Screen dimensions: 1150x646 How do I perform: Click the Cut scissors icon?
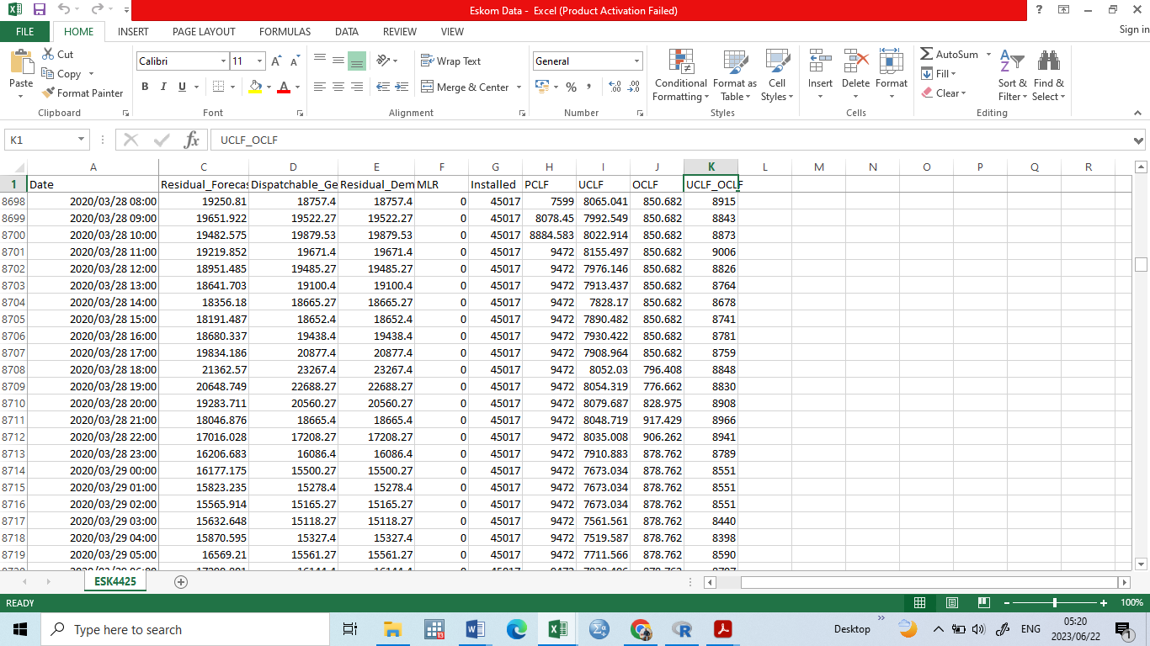(48, 54)
